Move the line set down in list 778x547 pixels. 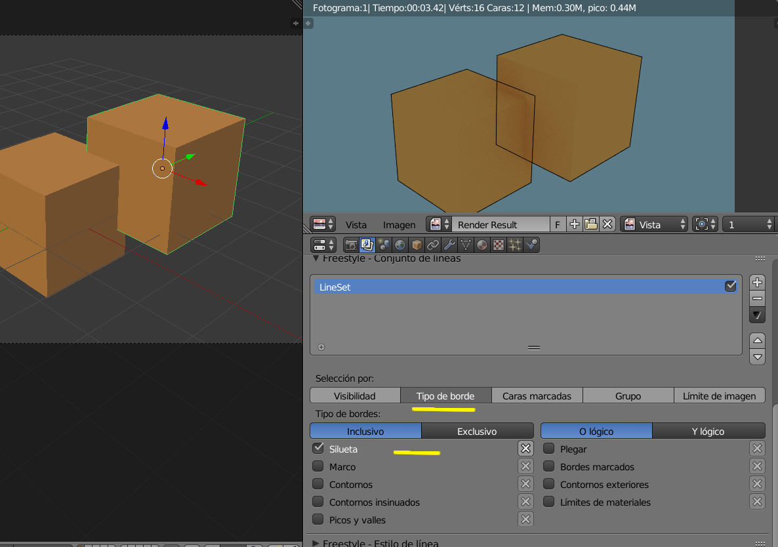click(x=757, y=357)
